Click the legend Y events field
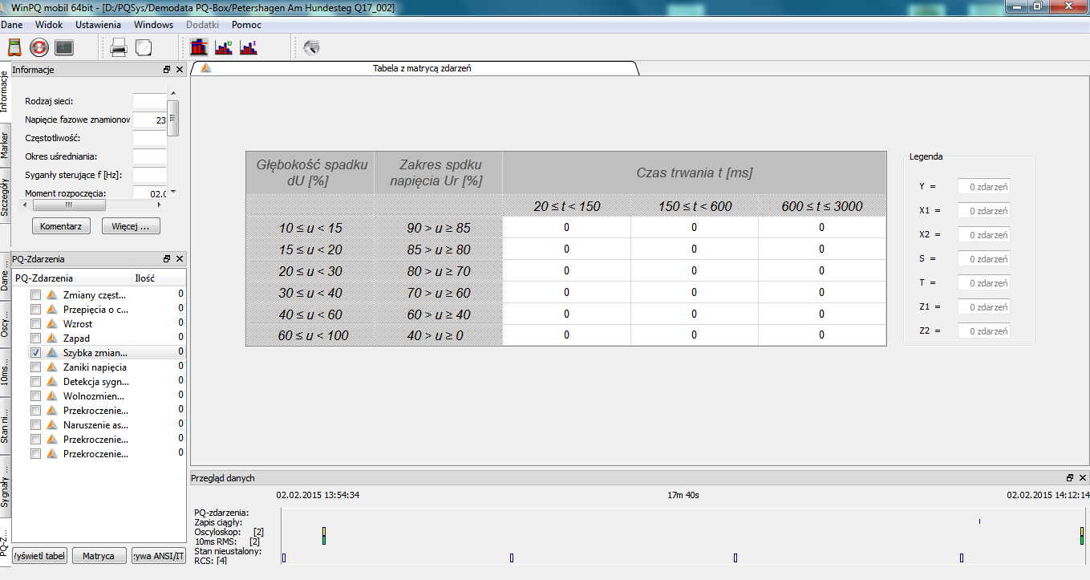The height and width of the screenshot is (580, 1090). click(984, 187)
